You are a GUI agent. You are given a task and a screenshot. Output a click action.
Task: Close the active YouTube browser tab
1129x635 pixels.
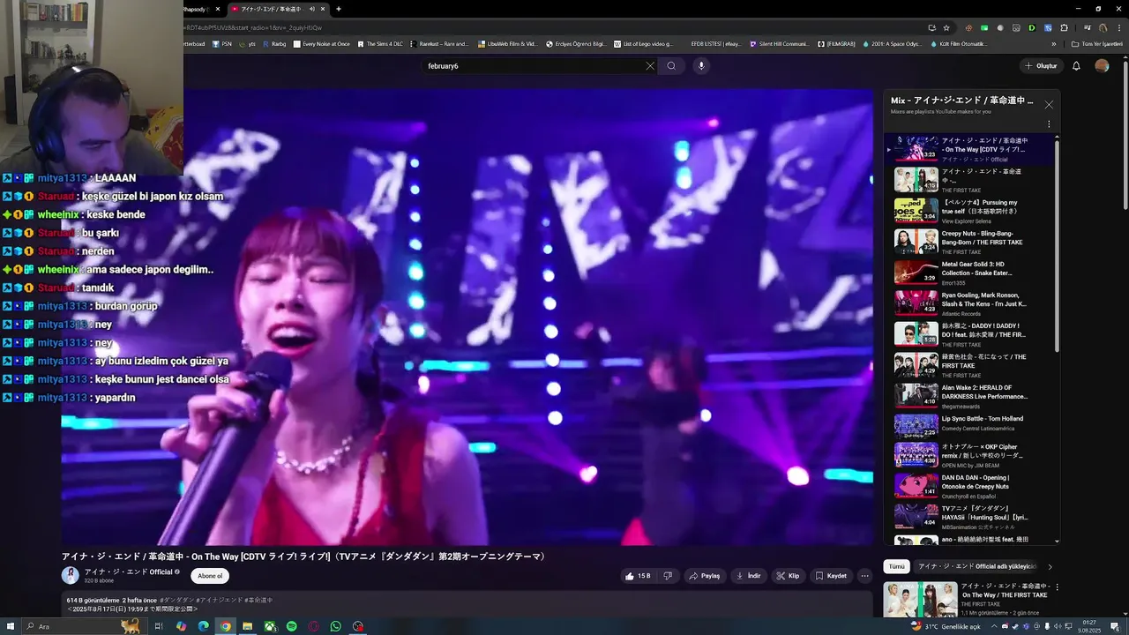323,9
